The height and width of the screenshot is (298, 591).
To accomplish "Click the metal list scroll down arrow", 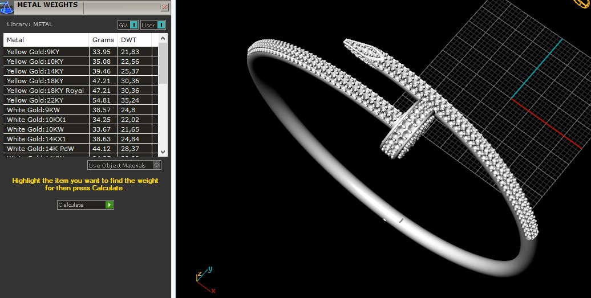I will coord(163,152).
